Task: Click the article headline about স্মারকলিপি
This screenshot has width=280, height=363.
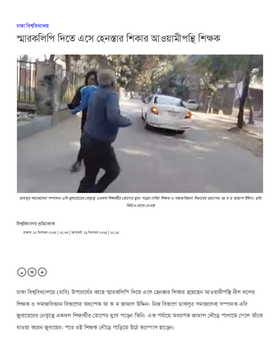Action: tap(118, 38)
